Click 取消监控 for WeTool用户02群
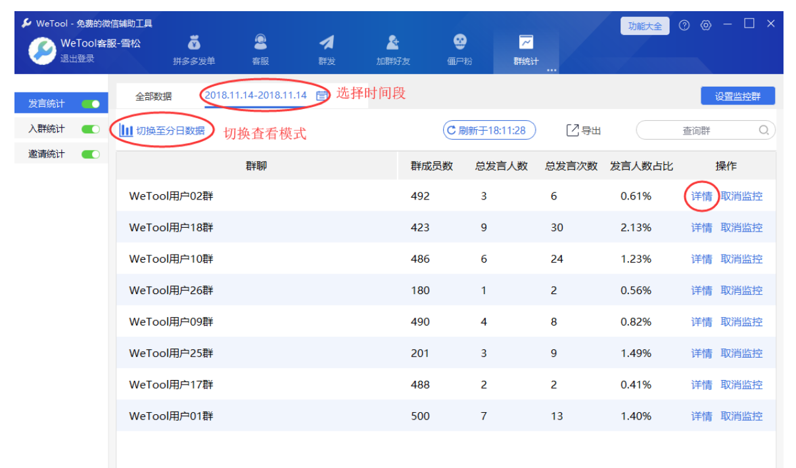796x468 pixels. pyautogui.click(x=741, y=196)
